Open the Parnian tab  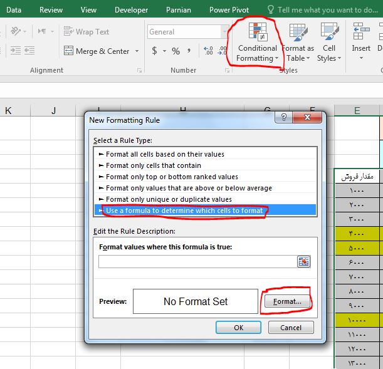tap(178, 10)
